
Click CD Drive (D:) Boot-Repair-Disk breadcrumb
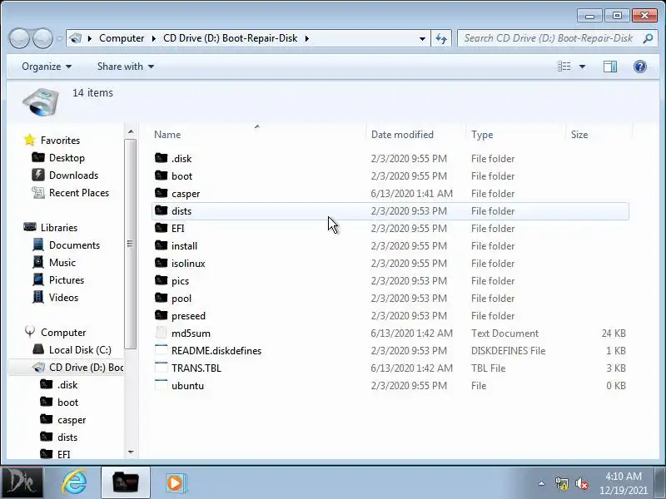pyautogui.click(x=231, y=38)
